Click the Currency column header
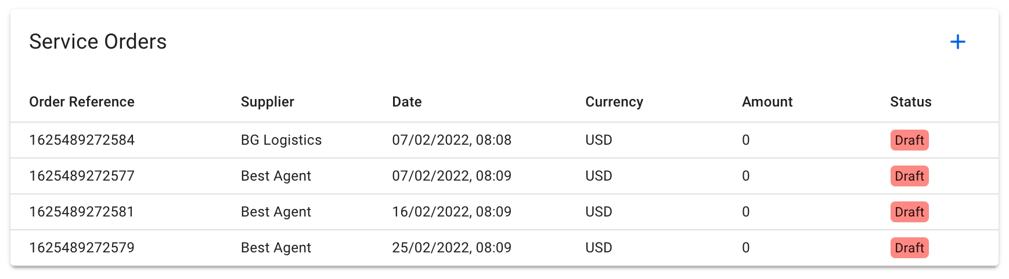 point(614,102)
